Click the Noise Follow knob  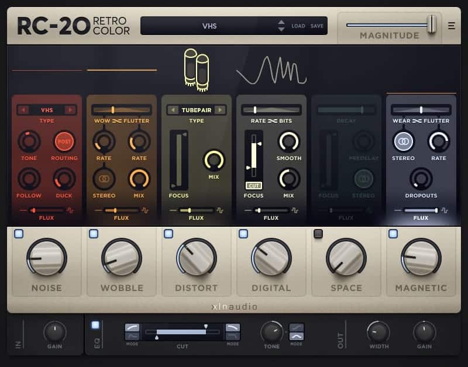pyautogui.click(x=29, y=179)
